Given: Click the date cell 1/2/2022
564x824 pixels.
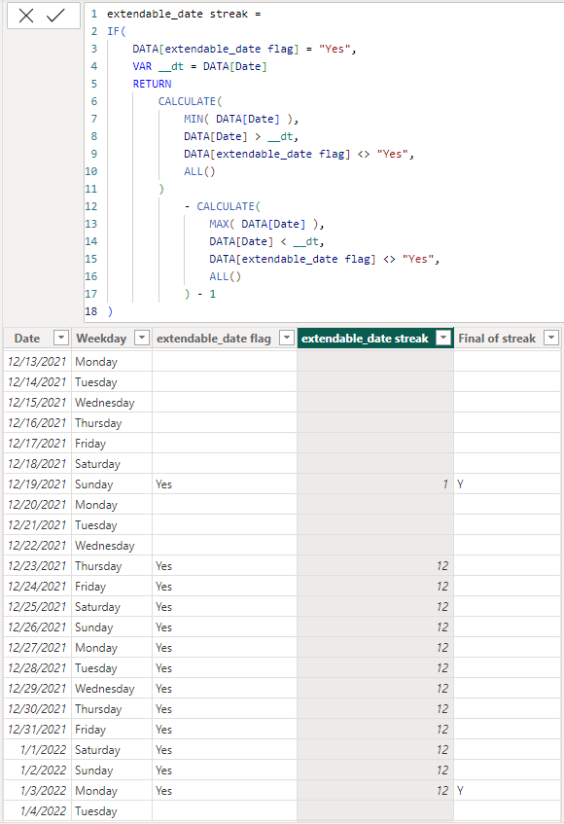Looking at the screenshot, I should click(37, 770).
